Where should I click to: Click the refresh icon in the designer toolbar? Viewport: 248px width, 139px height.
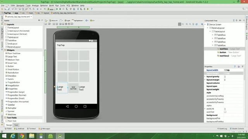[196, 24]
